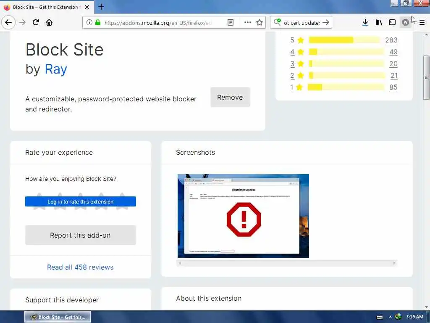The image size is (430, 323).
Task: Open the page actions three-dot menu
Action: (248, 23)
